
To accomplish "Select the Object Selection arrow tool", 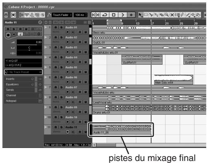I will (x=140, y=15).
